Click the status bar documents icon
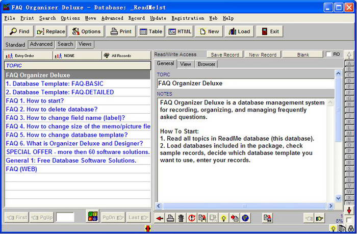Viewport: 357px width, 234px height. pyautogui.click(x=342, y=228)
